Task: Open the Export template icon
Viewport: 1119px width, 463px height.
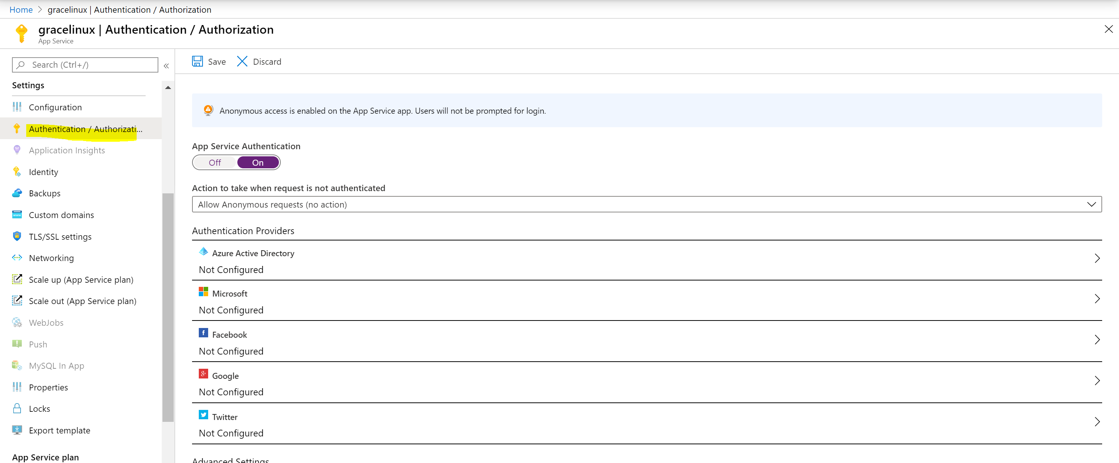Action: [x=17, y=430]
